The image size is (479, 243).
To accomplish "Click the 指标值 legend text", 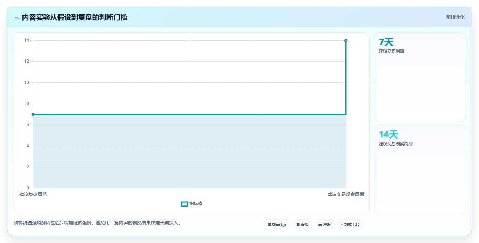I will click(x=196, y=204).
